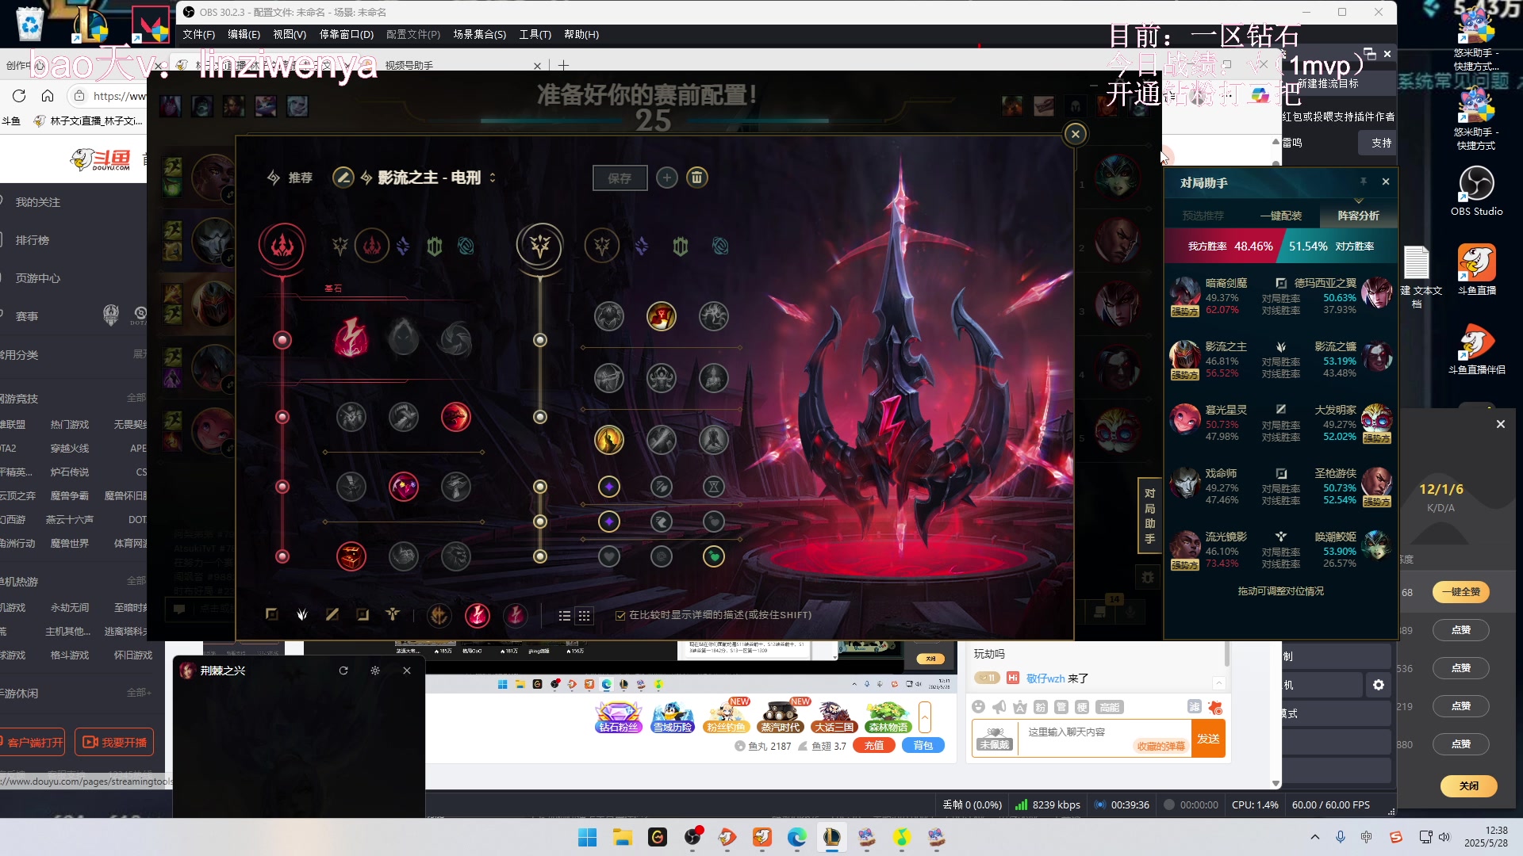Click the megaphone icon in chat toolbar
This screenshot has height=856, width=1523.
[x=999, y=707]
